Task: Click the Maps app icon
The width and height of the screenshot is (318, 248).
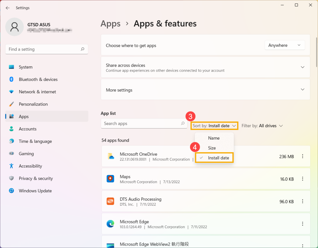Action: pyautogui.click(x=110, y=179)
